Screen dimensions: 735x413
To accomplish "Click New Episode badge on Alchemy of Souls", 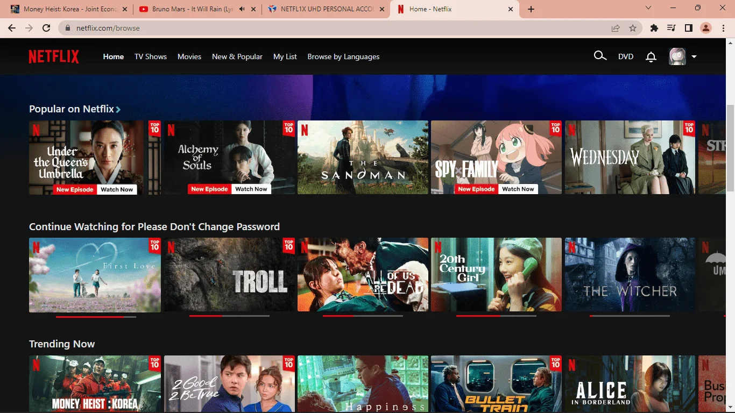I will tap(209, 189).
